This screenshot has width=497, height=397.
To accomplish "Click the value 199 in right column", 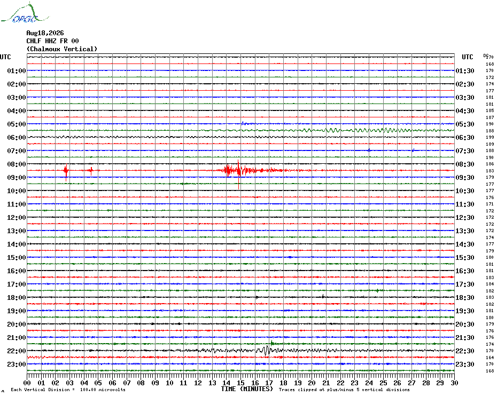I will 490,137.
